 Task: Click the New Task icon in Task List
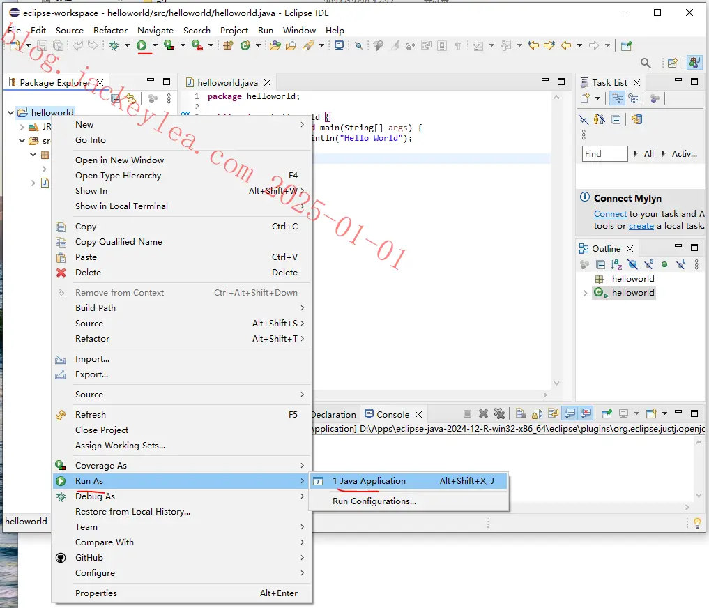(585, 98)
